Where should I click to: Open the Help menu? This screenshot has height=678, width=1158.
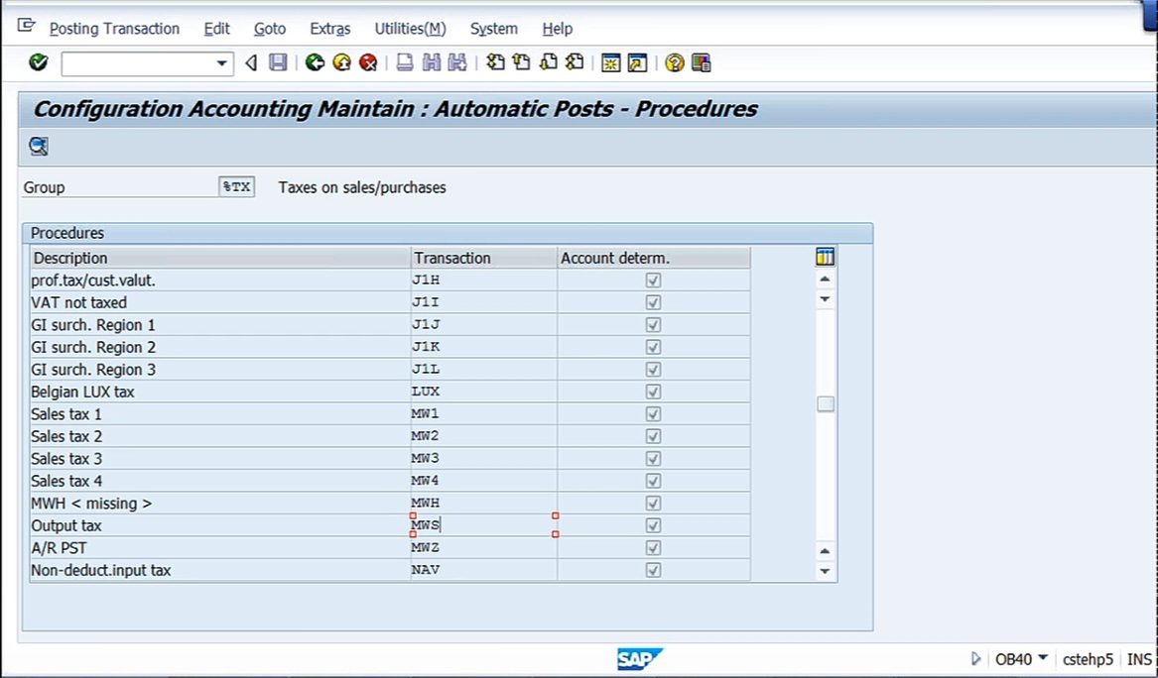point(558,29)
